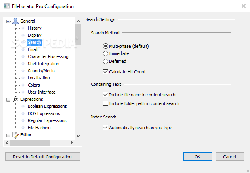
Task: Collapse the Editor tree node
Action: coord(8,135)
